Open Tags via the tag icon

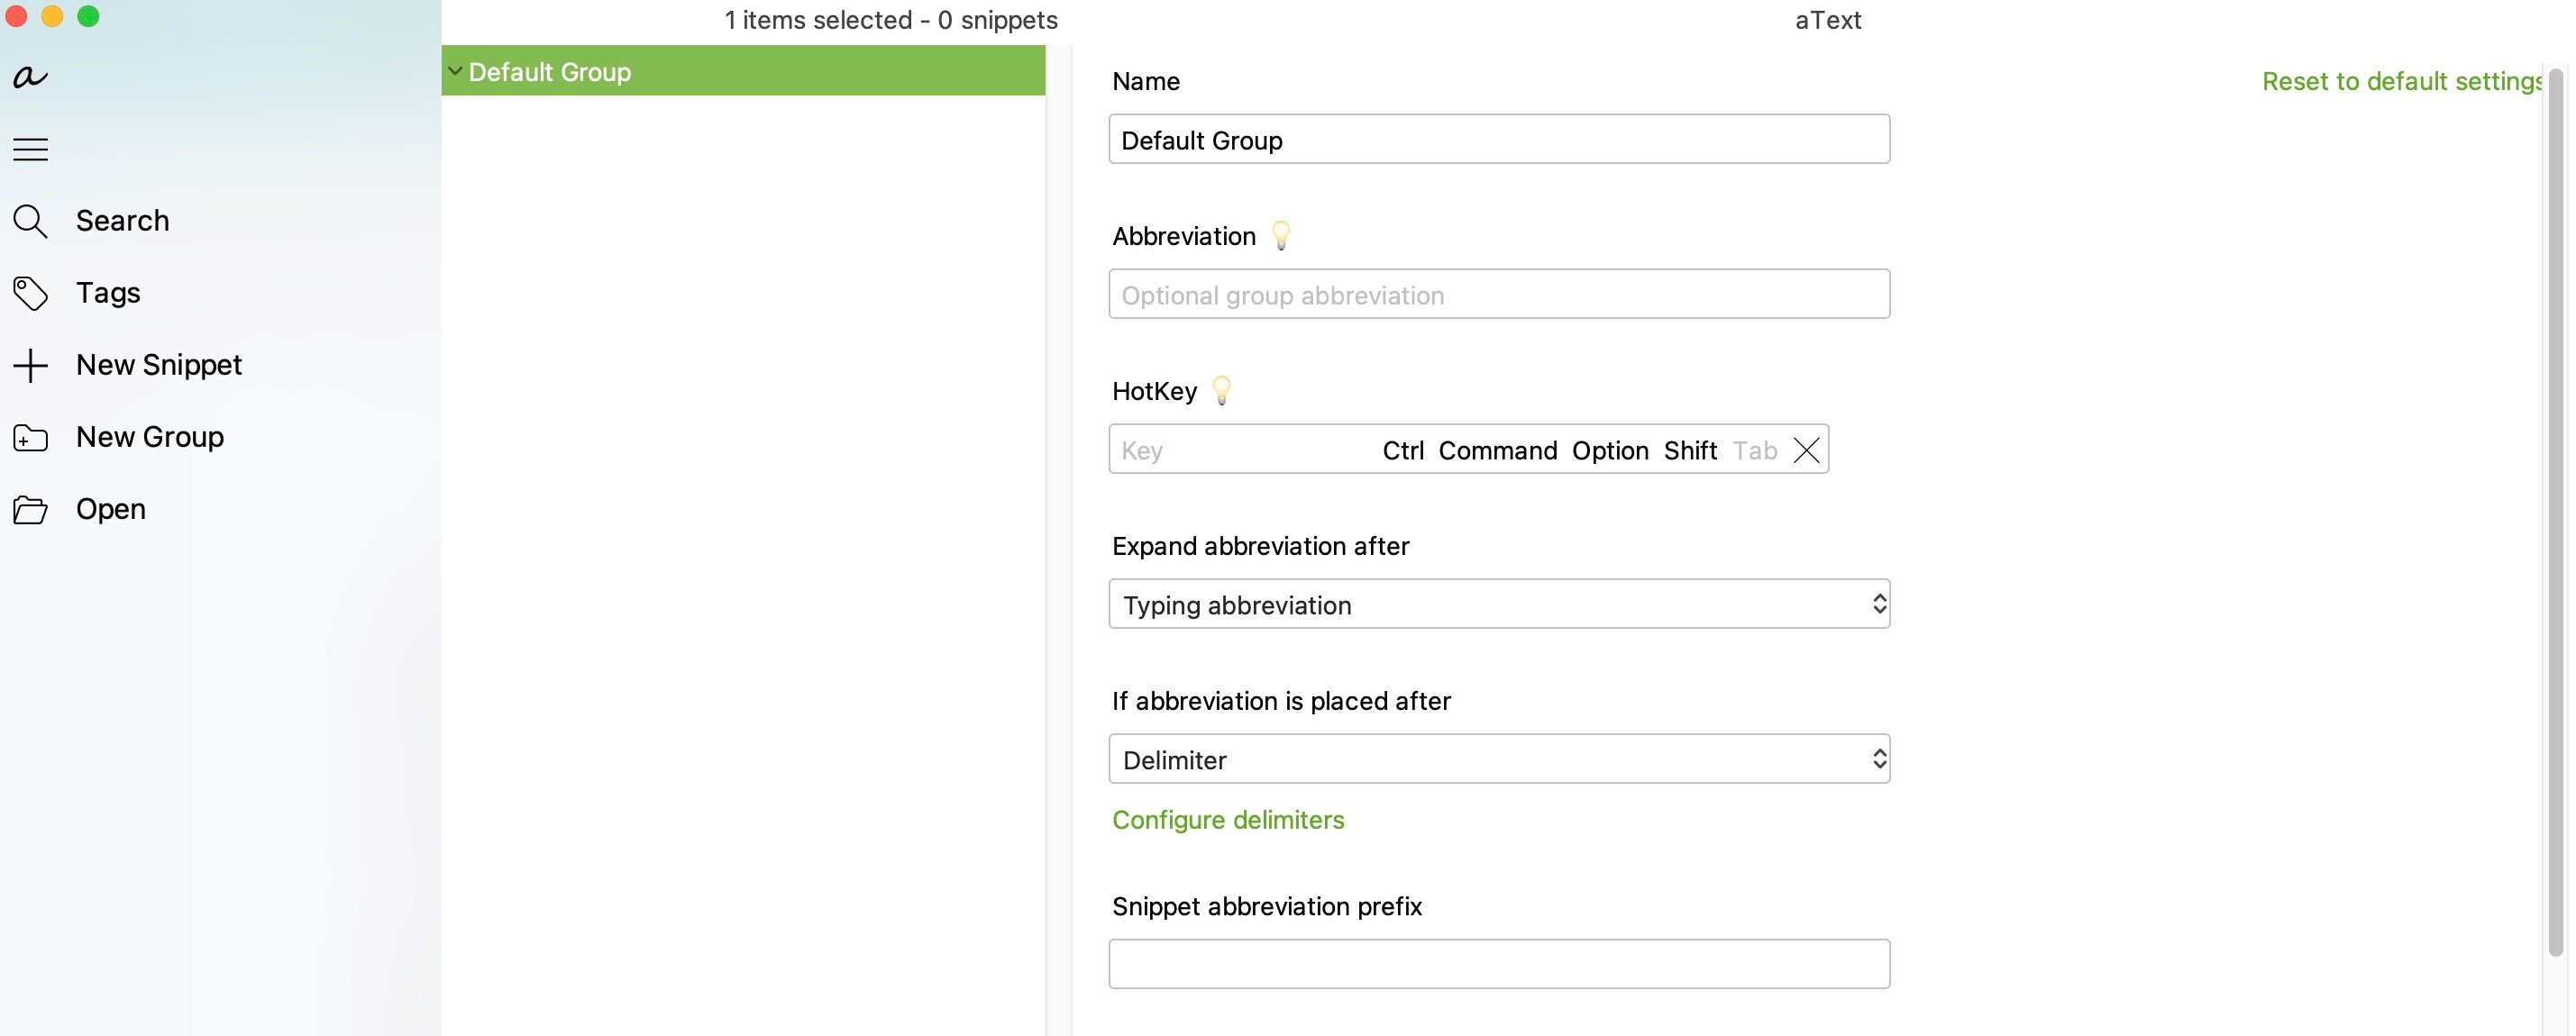[x=30, y=294]
